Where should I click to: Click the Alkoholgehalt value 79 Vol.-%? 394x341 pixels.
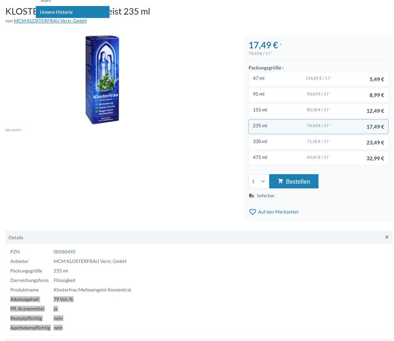point(63,299)
